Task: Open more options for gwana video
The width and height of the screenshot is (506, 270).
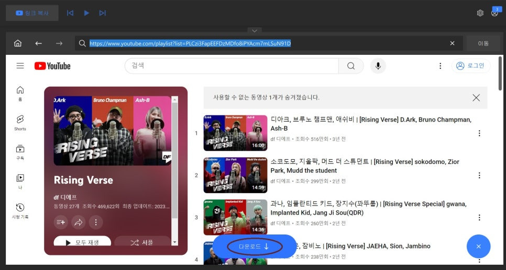Action: coord(479,217)
